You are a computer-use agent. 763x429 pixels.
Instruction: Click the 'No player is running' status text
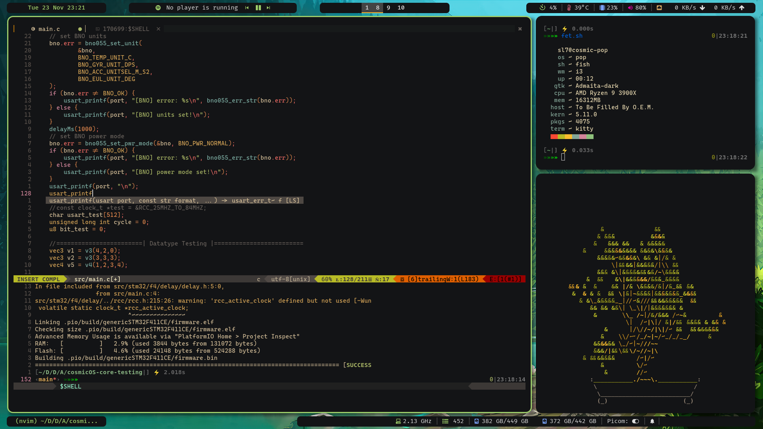(202, 8)
